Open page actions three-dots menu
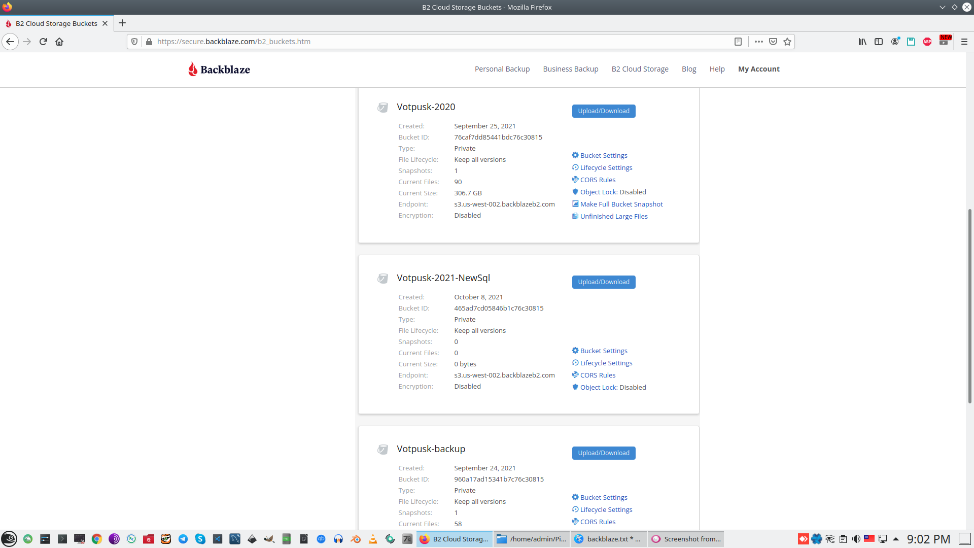This screenshot has width=974, height=548. point(759,42)
